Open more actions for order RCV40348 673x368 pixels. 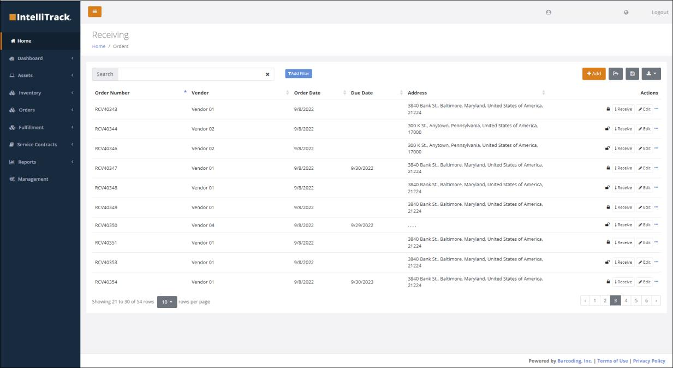click(657, 187)
